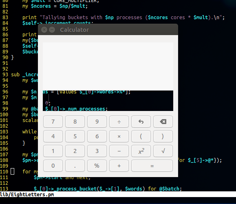Click the Calculator window title
The height and width of the screenshot is (204, 236).
point(74,30)
